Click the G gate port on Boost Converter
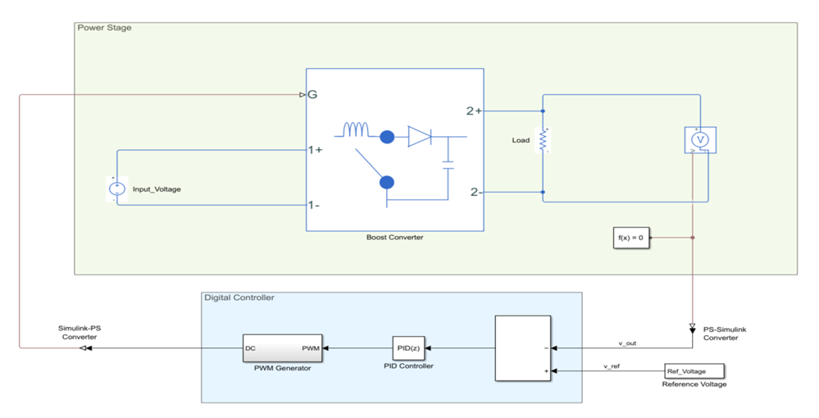This screenshot has height=418, width=819. 312,95
